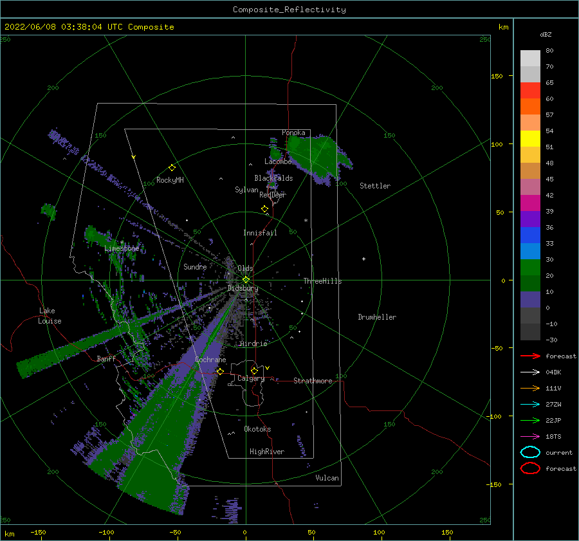579x541 pixels.
Task: Click the Blackfalds town label
Action: 273,178
